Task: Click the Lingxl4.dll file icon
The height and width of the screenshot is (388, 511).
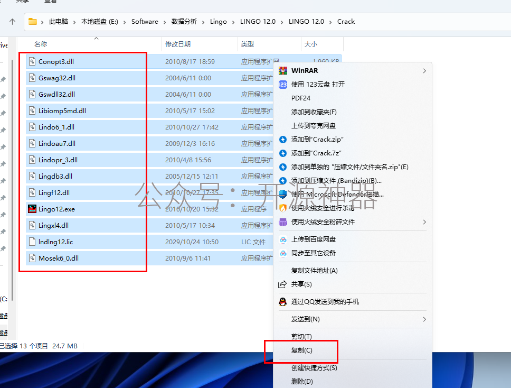Action: click(32, 225)
